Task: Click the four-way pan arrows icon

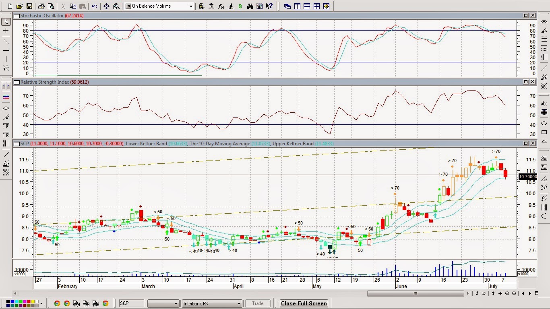Action: click(x=500, y=293)
